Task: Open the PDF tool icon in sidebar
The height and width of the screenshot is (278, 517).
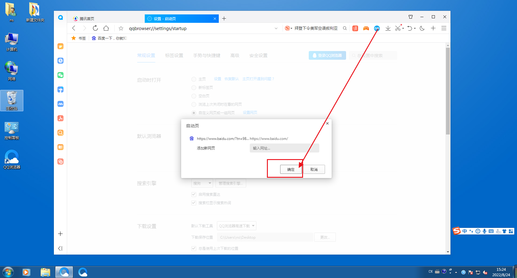Action: 60,118
